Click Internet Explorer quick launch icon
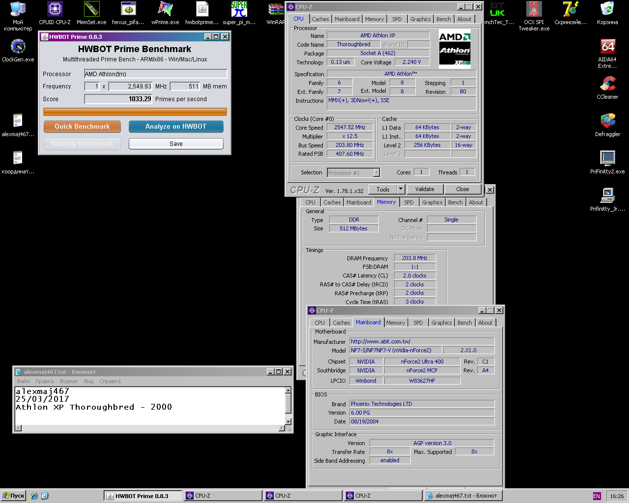 coord(34,496)
